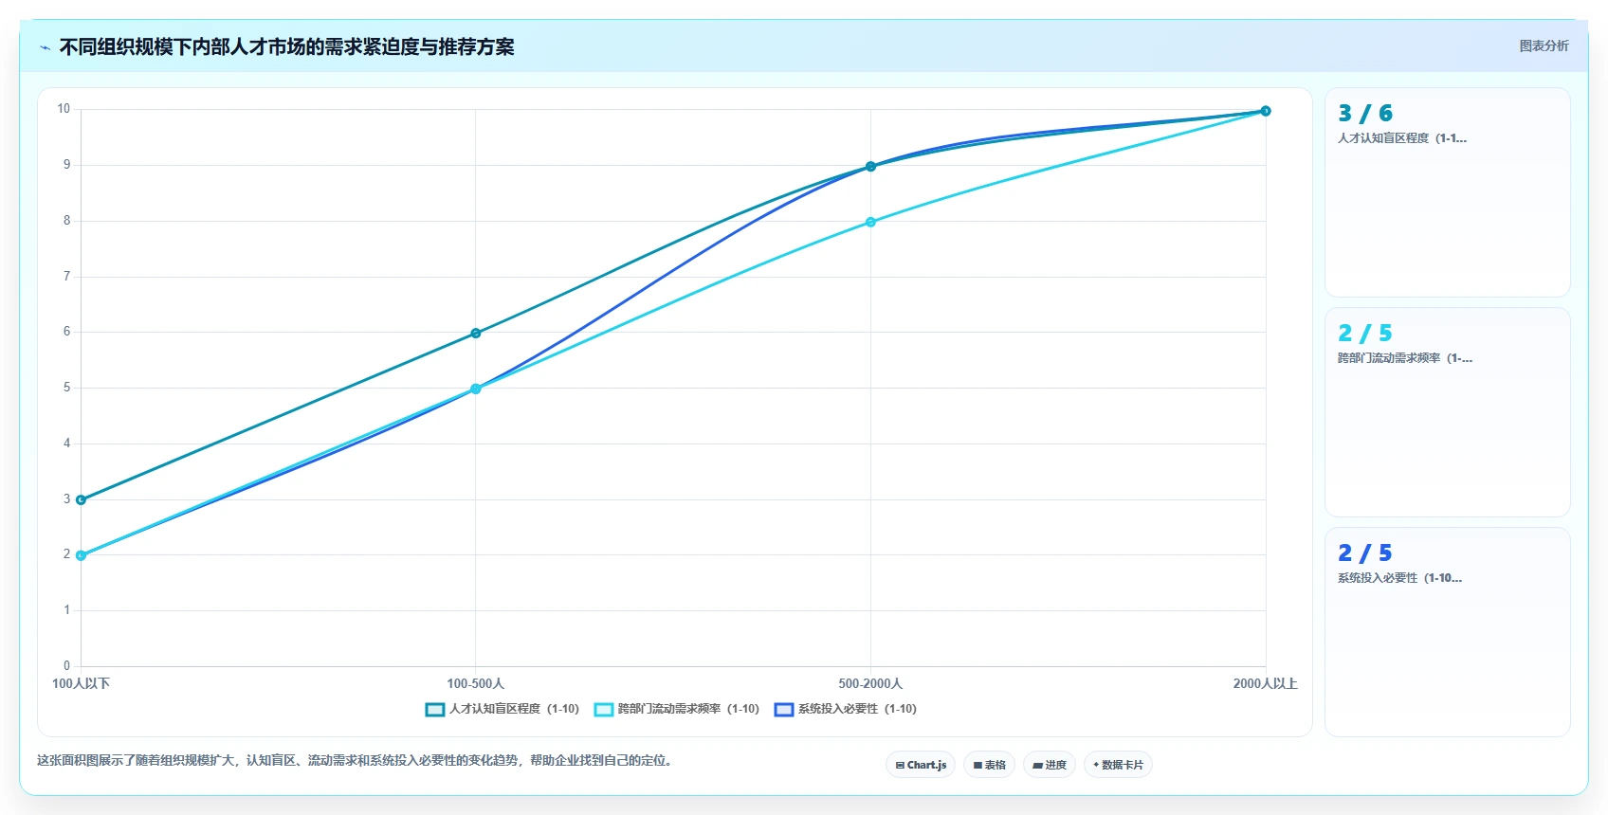Image resolution: width=1608 pixels, height=815 pixels.
Task: Select the 表格 tag
Action: tap(989, 765)
